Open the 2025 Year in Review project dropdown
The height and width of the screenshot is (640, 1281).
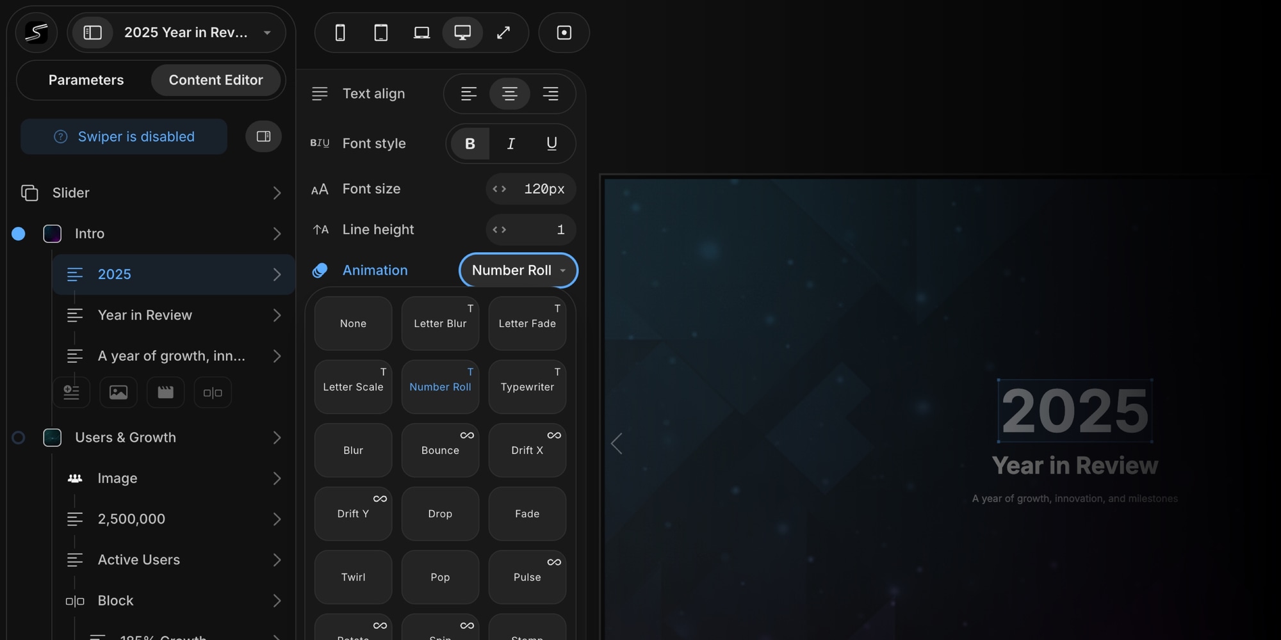pyautogui.click(x=267, y=33)
